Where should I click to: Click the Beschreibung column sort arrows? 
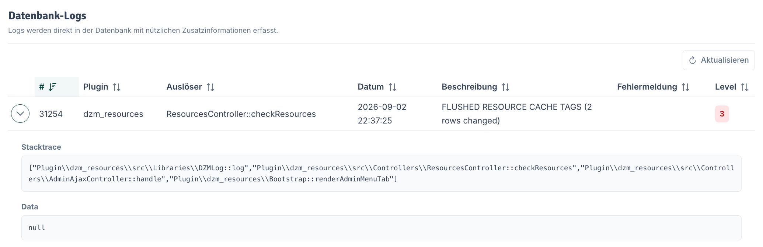[505, 87]
